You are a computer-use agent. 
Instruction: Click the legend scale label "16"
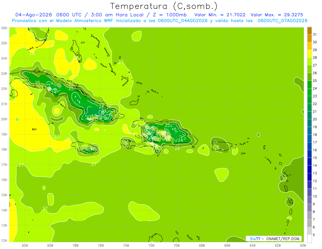315,150
